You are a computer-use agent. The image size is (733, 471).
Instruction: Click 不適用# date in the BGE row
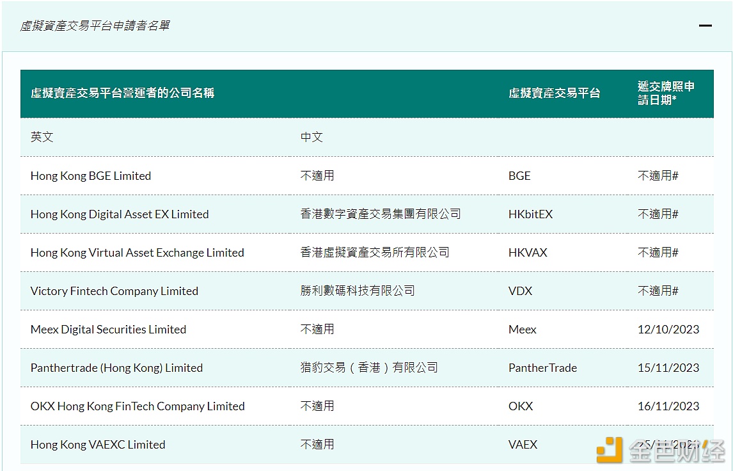658,176
